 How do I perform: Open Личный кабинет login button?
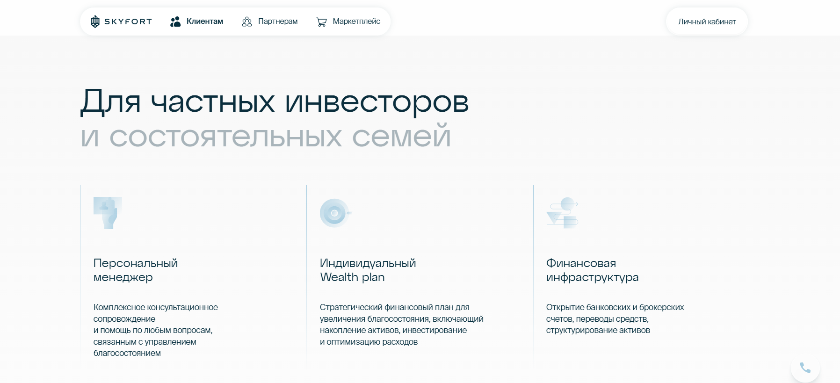coord(707,22)
